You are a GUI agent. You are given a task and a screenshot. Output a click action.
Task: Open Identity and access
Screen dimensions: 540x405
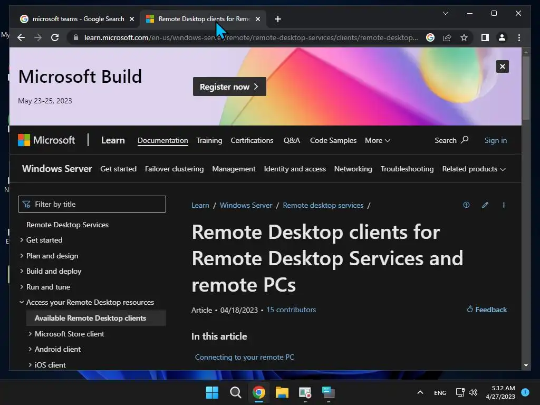[x=295, y=169]
